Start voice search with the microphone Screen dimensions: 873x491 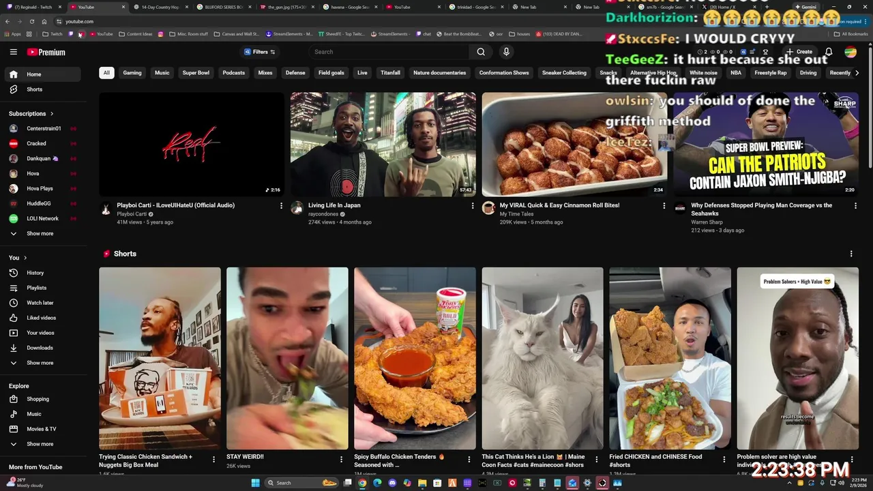[506, 52]
